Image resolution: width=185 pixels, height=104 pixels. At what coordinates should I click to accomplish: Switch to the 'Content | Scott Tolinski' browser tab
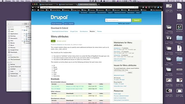(x=68, y=5)
